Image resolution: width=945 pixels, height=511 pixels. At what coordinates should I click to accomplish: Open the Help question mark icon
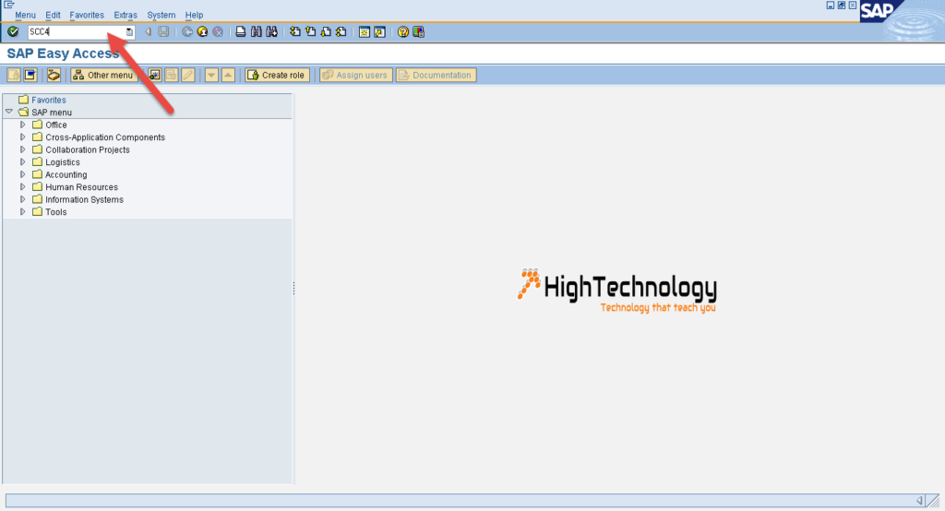403,32
